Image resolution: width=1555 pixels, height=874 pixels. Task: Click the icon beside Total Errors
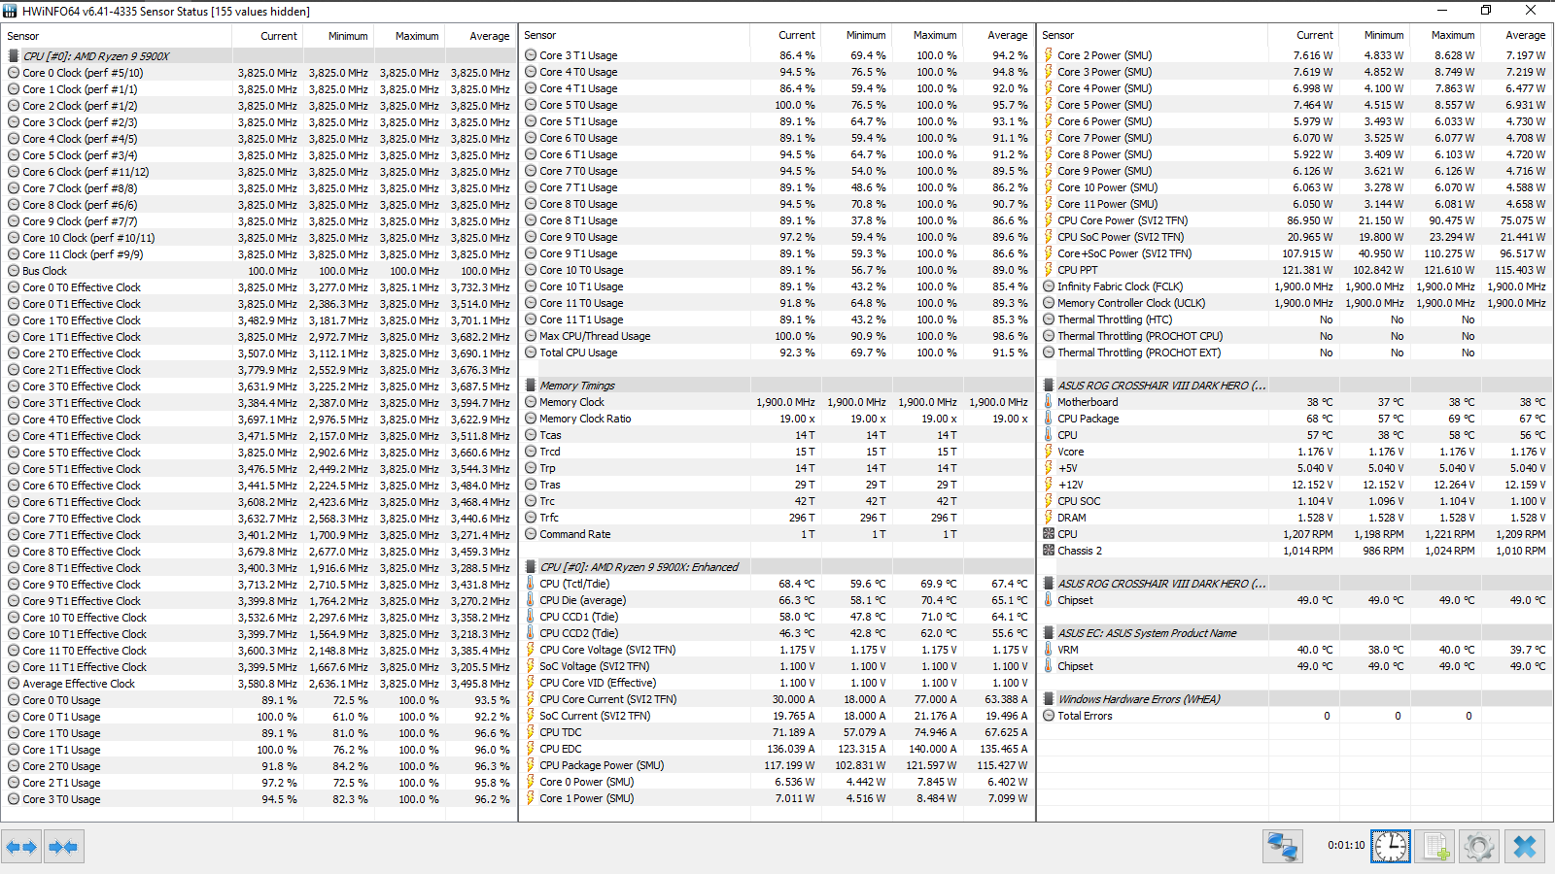[x=1049, y=716]
